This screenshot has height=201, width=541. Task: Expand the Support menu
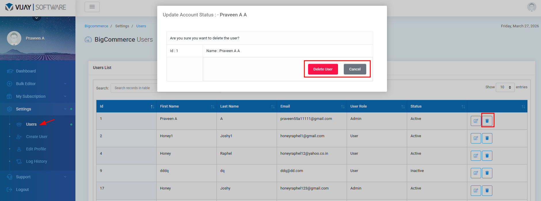pos(38,177)
